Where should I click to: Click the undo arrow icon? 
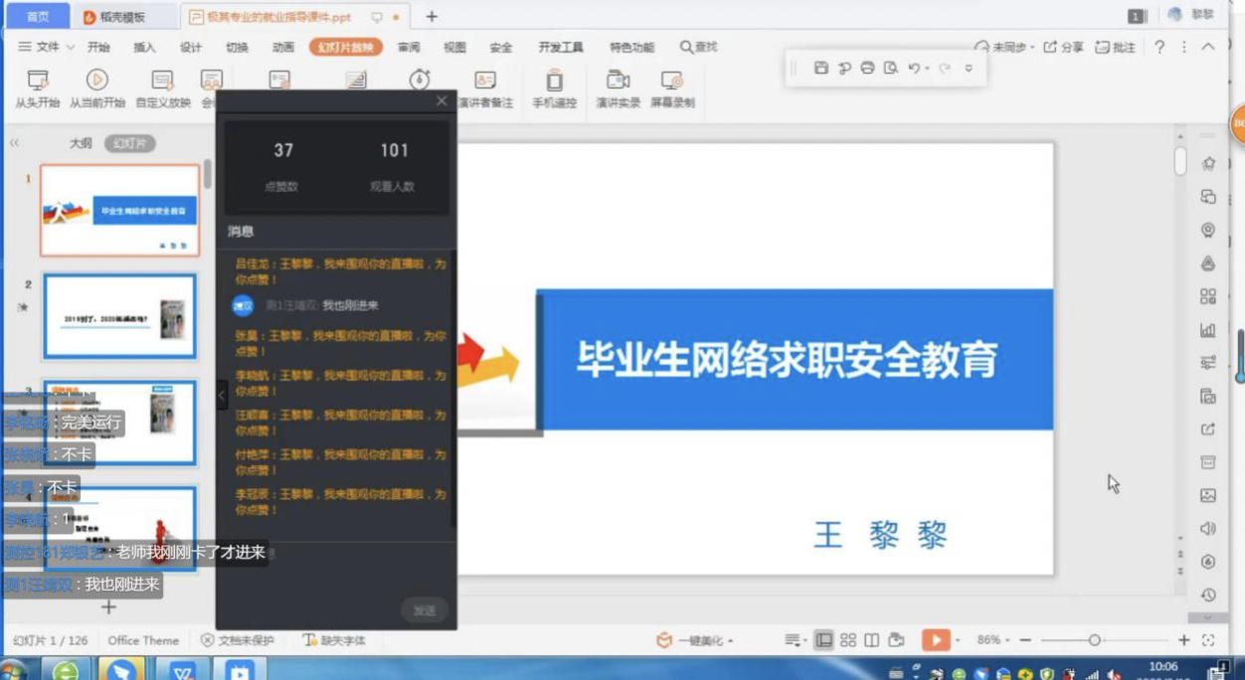(x=914, y=68)
